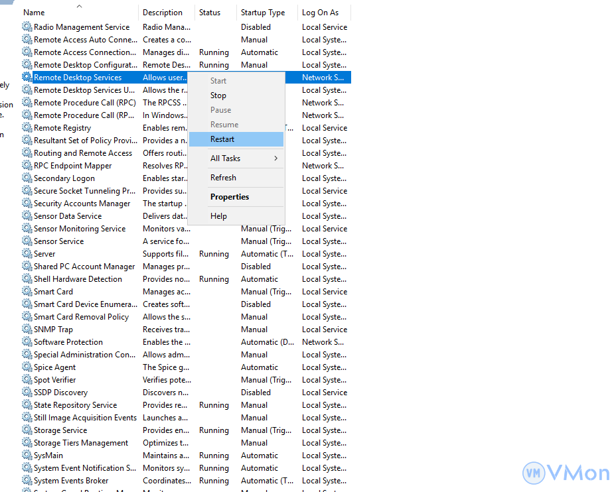Viewport: 616px width, 492px height.
Task: Click the gear icon for Smart Card service
Action: point(27,292)
